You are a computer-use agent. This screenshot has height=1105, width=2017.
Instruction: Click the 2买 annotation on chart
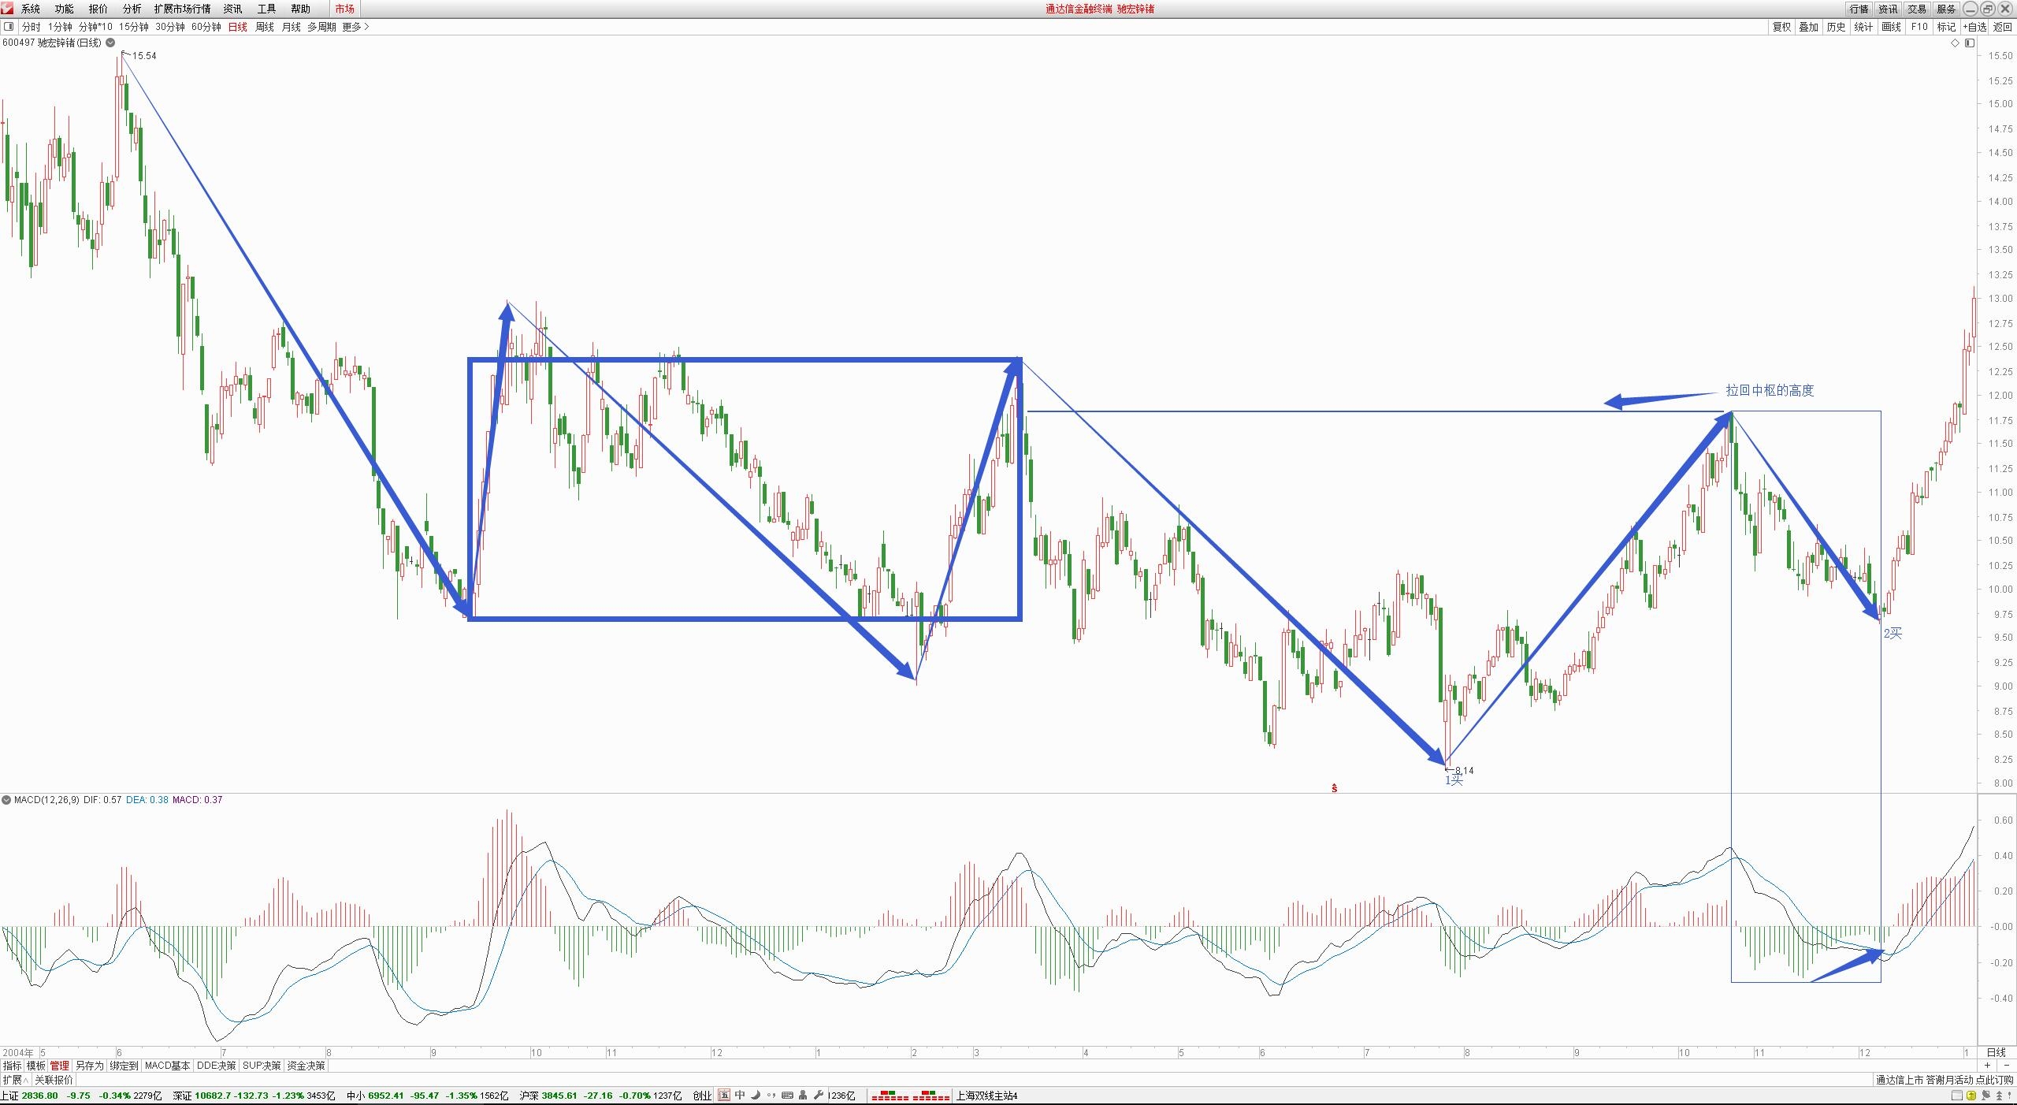point(1893,633)
